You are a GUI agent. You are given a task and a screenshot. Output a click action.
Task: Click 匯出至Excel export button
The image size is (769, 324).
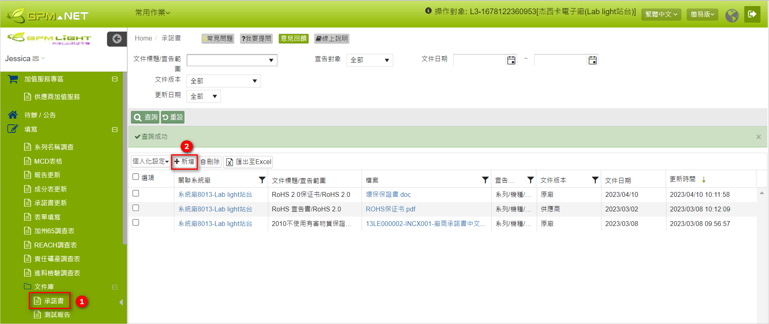(248, 162)
